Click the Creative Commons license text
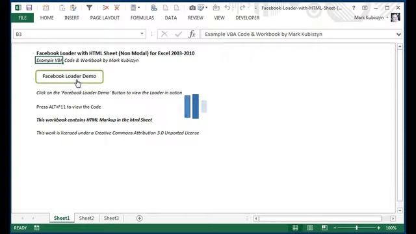Viewport: 416px width, 234px height. tap(118, 133)
